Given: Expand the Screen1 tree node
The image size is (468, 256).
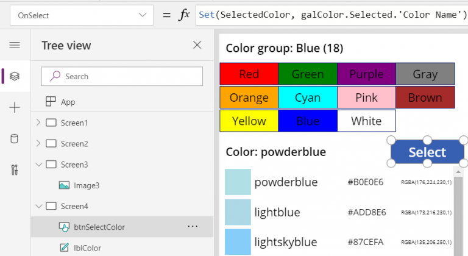Looking at the screenshot, I should pos(38,123).
